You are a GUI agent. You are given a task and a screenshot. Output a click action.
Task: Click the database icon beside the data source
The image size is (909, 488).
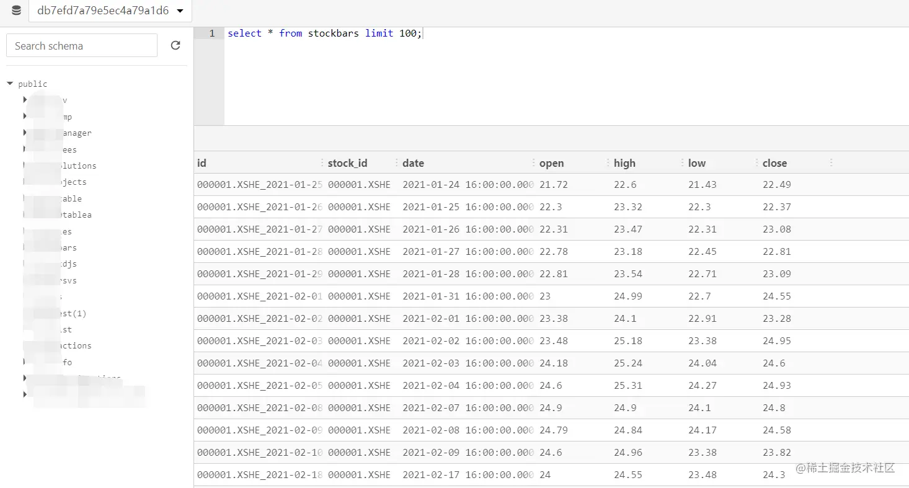point(16,11)
